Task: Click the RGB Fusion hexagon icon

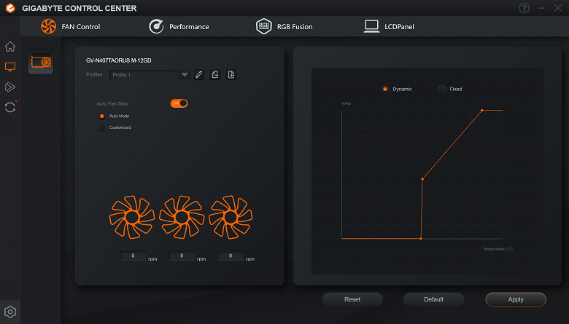Action: click(x=264, y=26)
